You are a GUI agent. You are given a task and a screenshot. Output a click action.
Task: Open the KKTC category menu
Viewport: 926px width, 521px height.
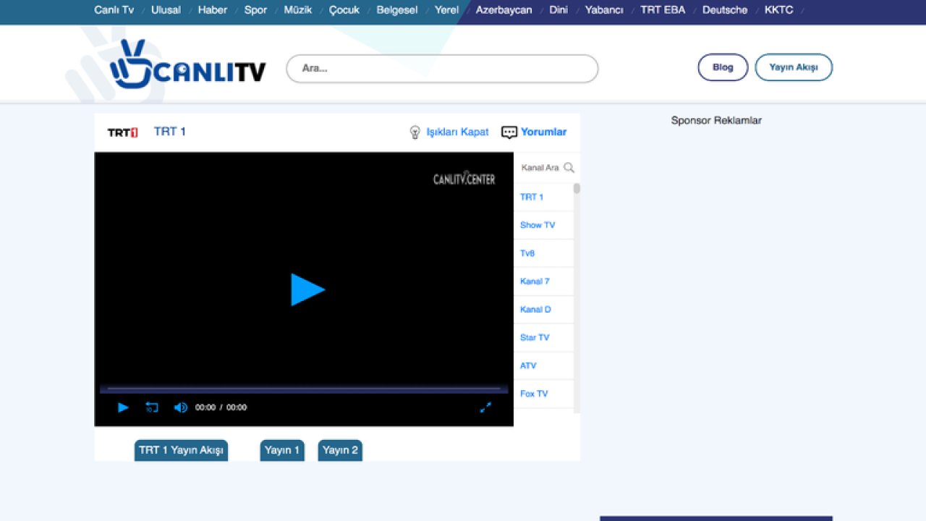779,10
